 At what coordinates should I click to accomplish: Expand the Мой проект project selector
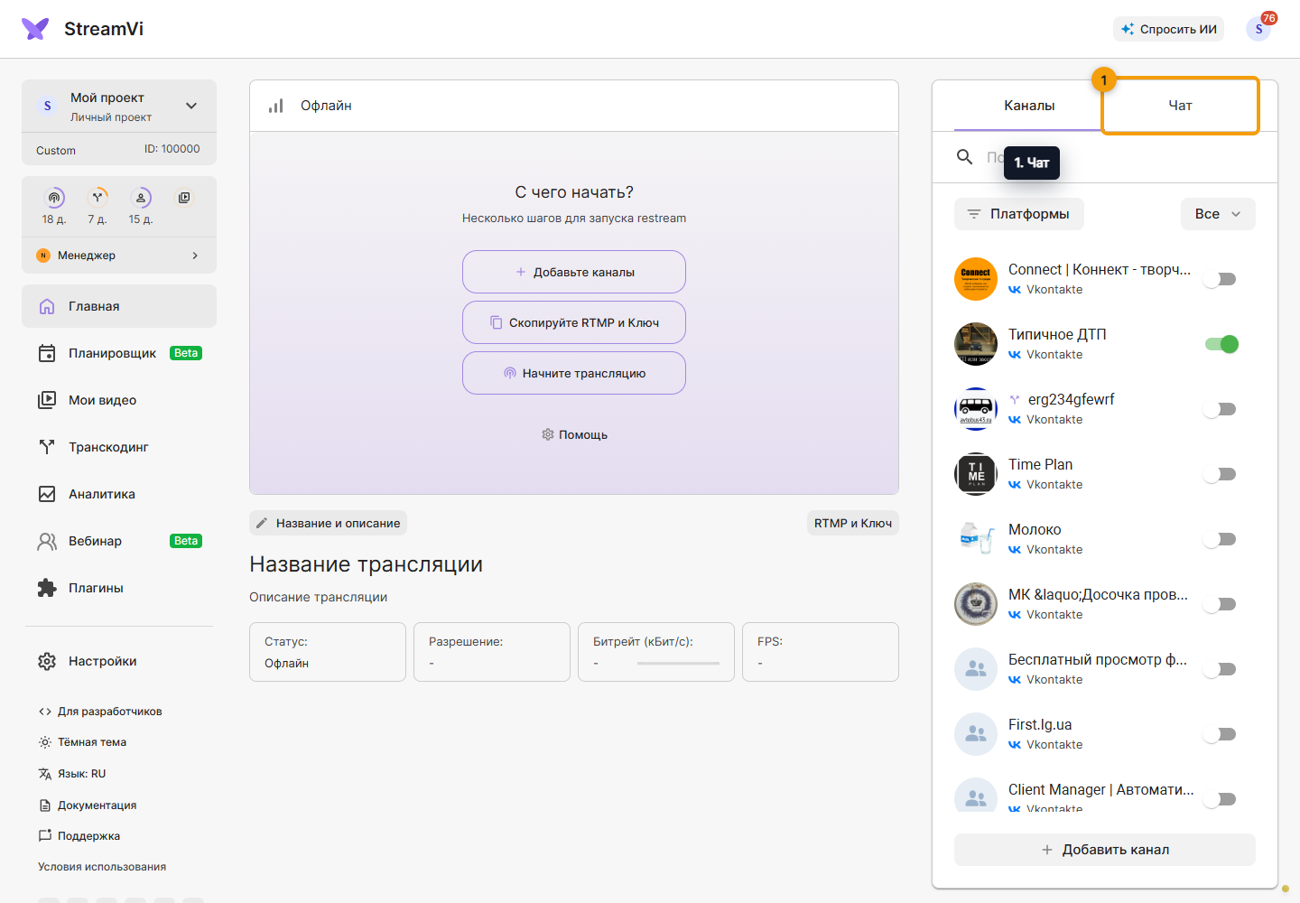click(x=119, y=107)
